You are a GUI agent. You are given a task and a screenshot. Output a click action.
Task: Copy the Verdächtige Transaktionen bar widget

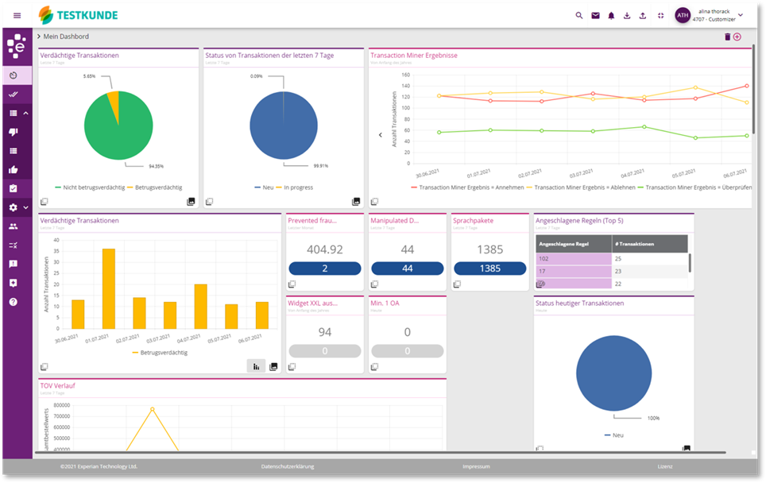[x=44, y=366]
